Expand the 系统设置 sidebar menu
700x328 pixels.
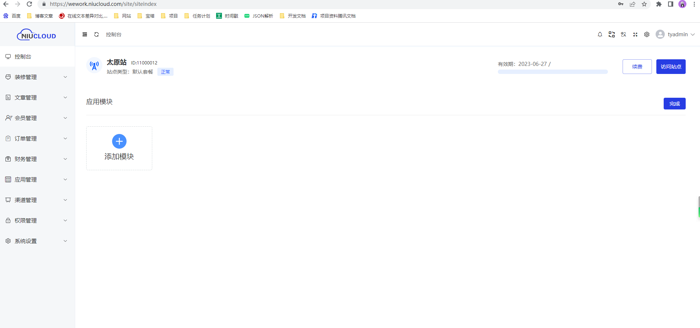click(37, 241)
